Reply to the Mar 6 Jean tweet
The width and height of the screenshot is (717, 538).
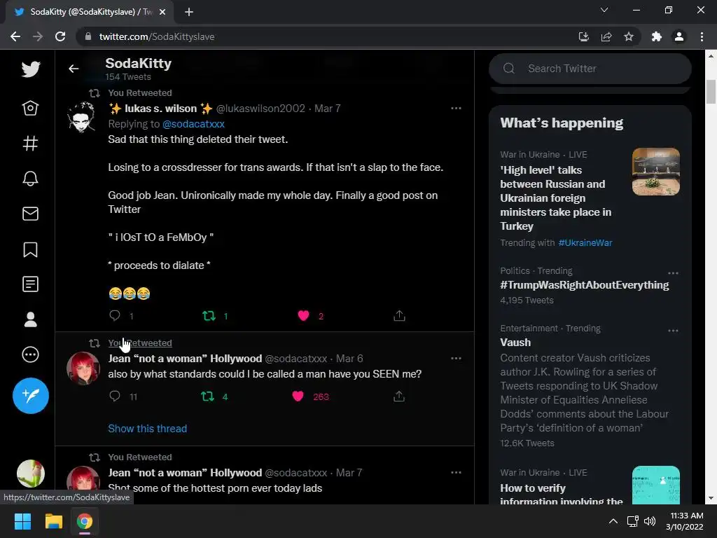115,396
